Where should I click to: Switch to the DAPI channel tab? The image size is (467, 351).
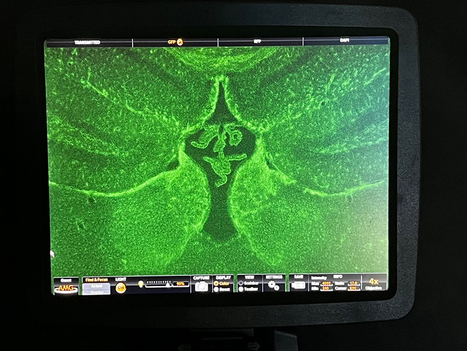344,42
